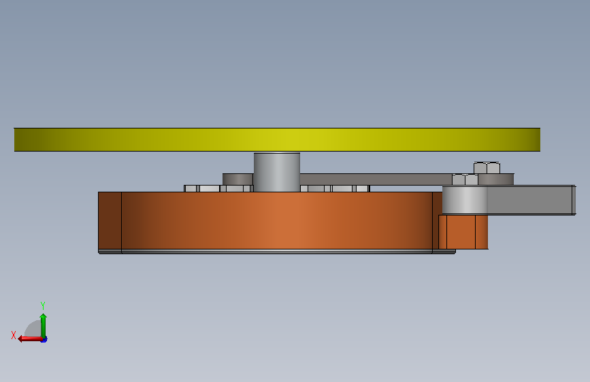Viewport: 590px width, 382px height.
Task: Click the red X axis arrow
Action: (31, 338)
